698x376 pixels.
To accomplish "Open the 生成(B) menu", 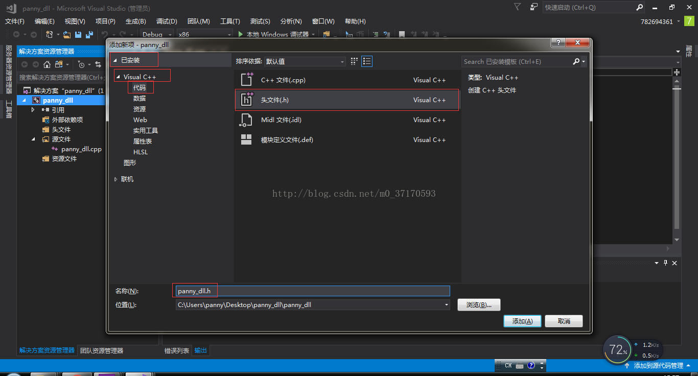I will click(136, 21).
